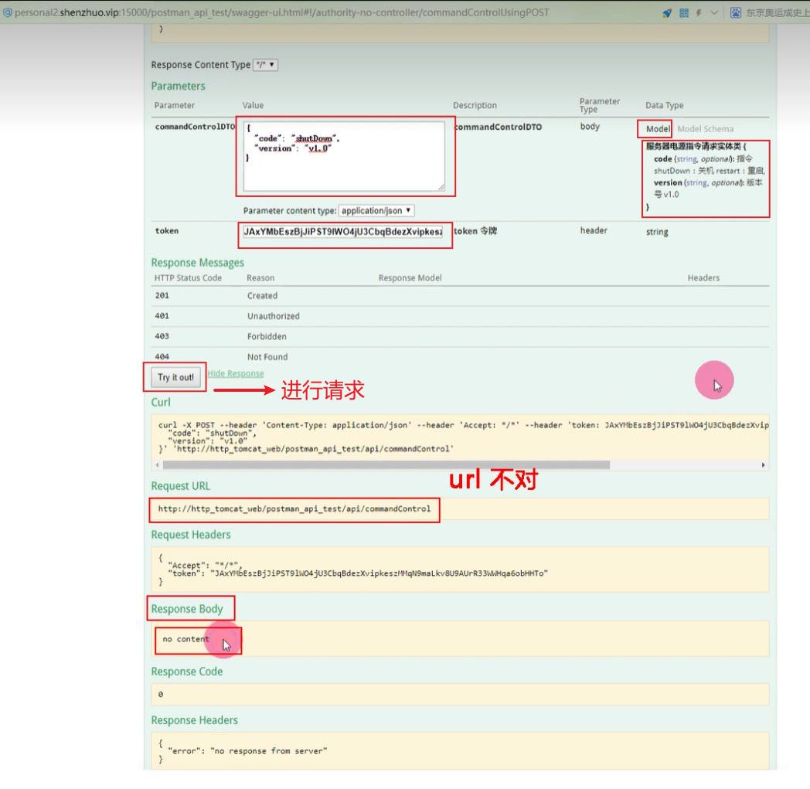The image size is (810, 789).
Task: Open the Parameter content type dropdown
Action: pos(376,211)
